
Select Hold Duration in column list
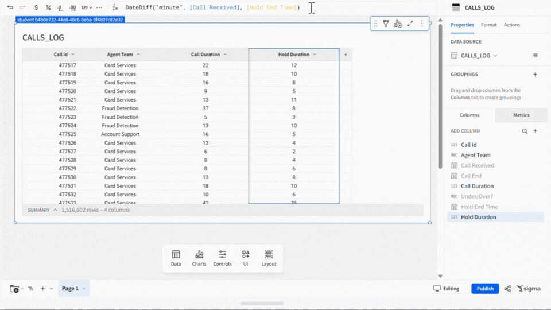pos(495,217)
